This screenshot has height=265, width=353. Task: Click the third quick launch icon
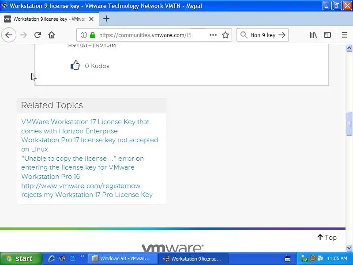pyautogui.click(x=72, y=258)
